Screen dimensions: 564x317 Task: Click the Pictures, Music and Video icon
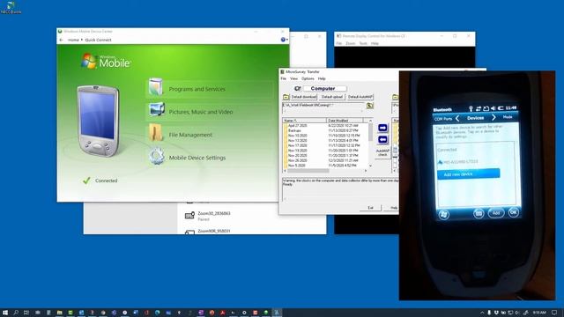pos(157,109)
